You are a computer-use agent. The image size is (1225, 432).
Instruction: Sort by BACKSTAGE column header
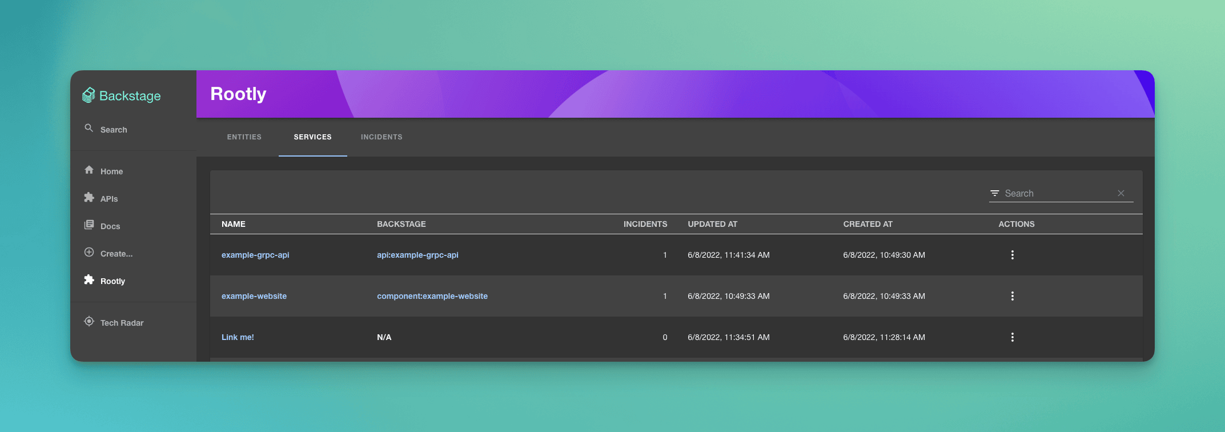coord(401,224)
